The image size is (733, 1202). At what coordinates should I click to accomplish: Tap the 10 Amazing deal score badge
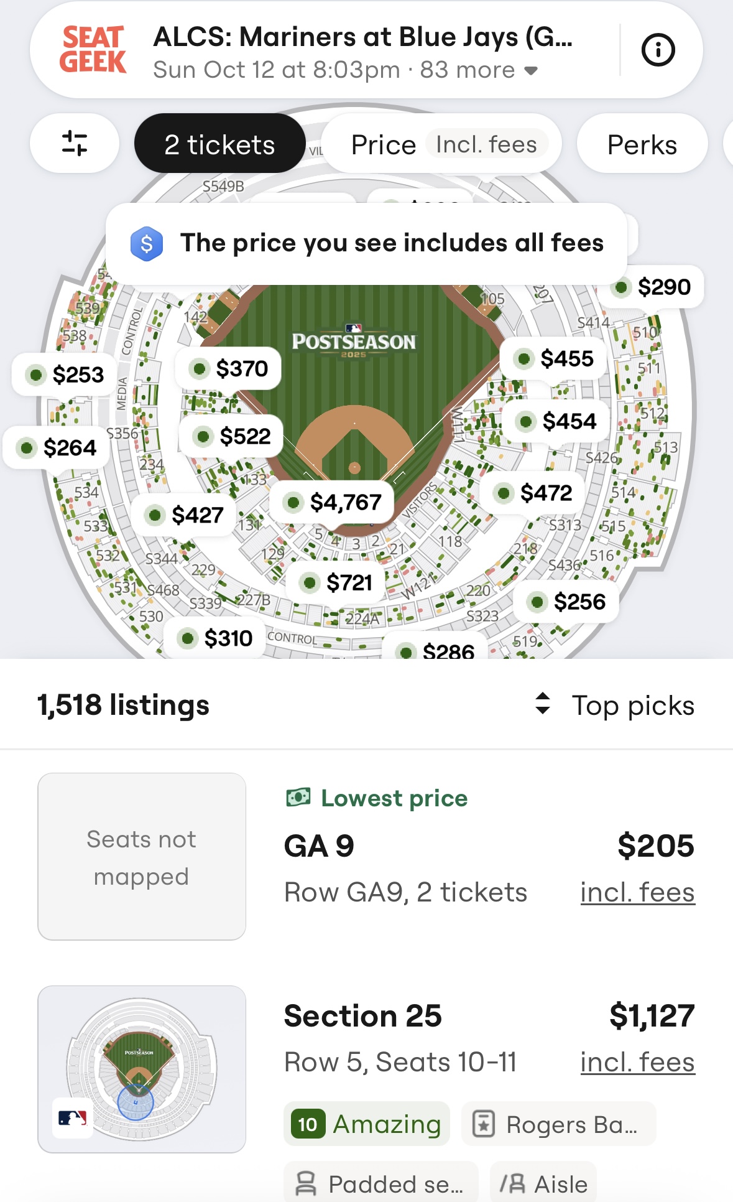pyautogui.click(x=367, y=1124)
